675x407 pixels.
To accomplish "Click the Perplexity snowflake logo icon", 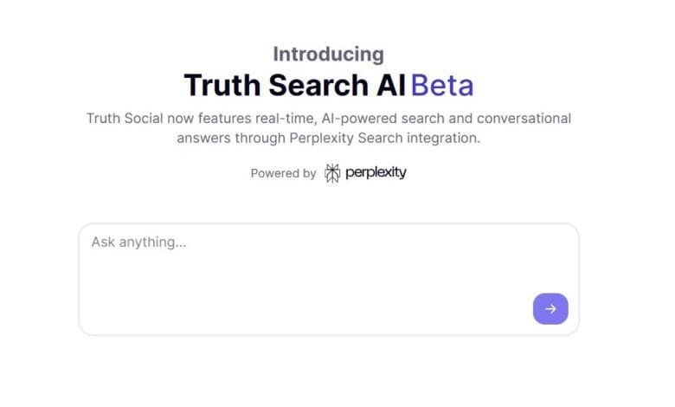I will [332, 173].
